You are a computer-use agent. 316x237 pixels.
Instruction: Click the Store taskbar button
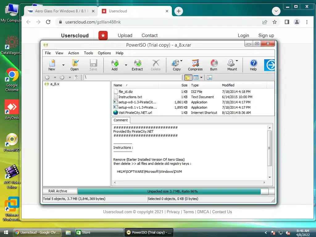pyautogui.click(x=99, y=232)
